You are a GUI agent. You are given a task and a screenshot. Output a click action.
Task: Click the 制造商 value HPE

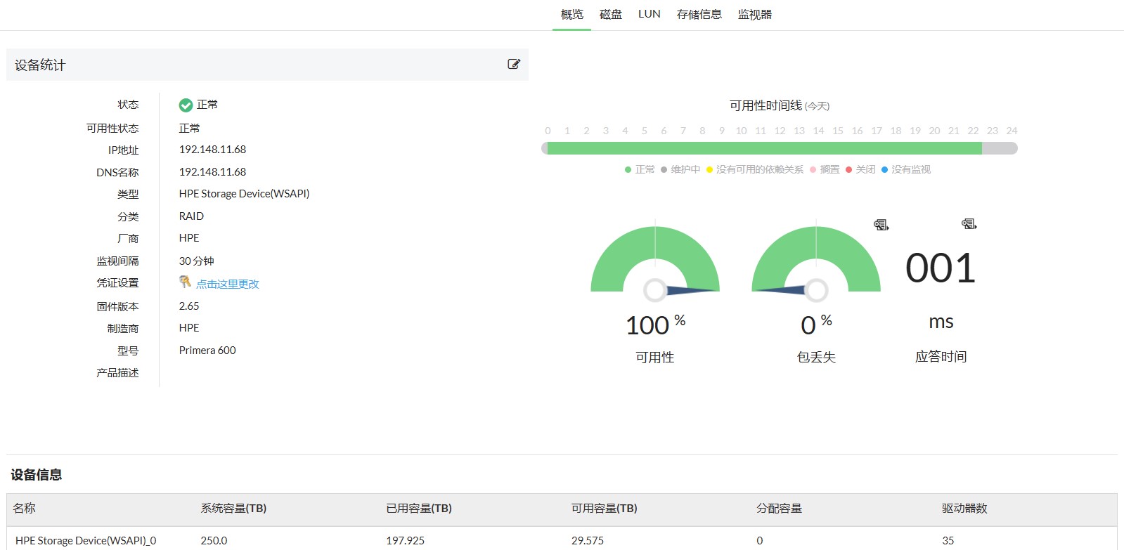(x=189, y=328)
